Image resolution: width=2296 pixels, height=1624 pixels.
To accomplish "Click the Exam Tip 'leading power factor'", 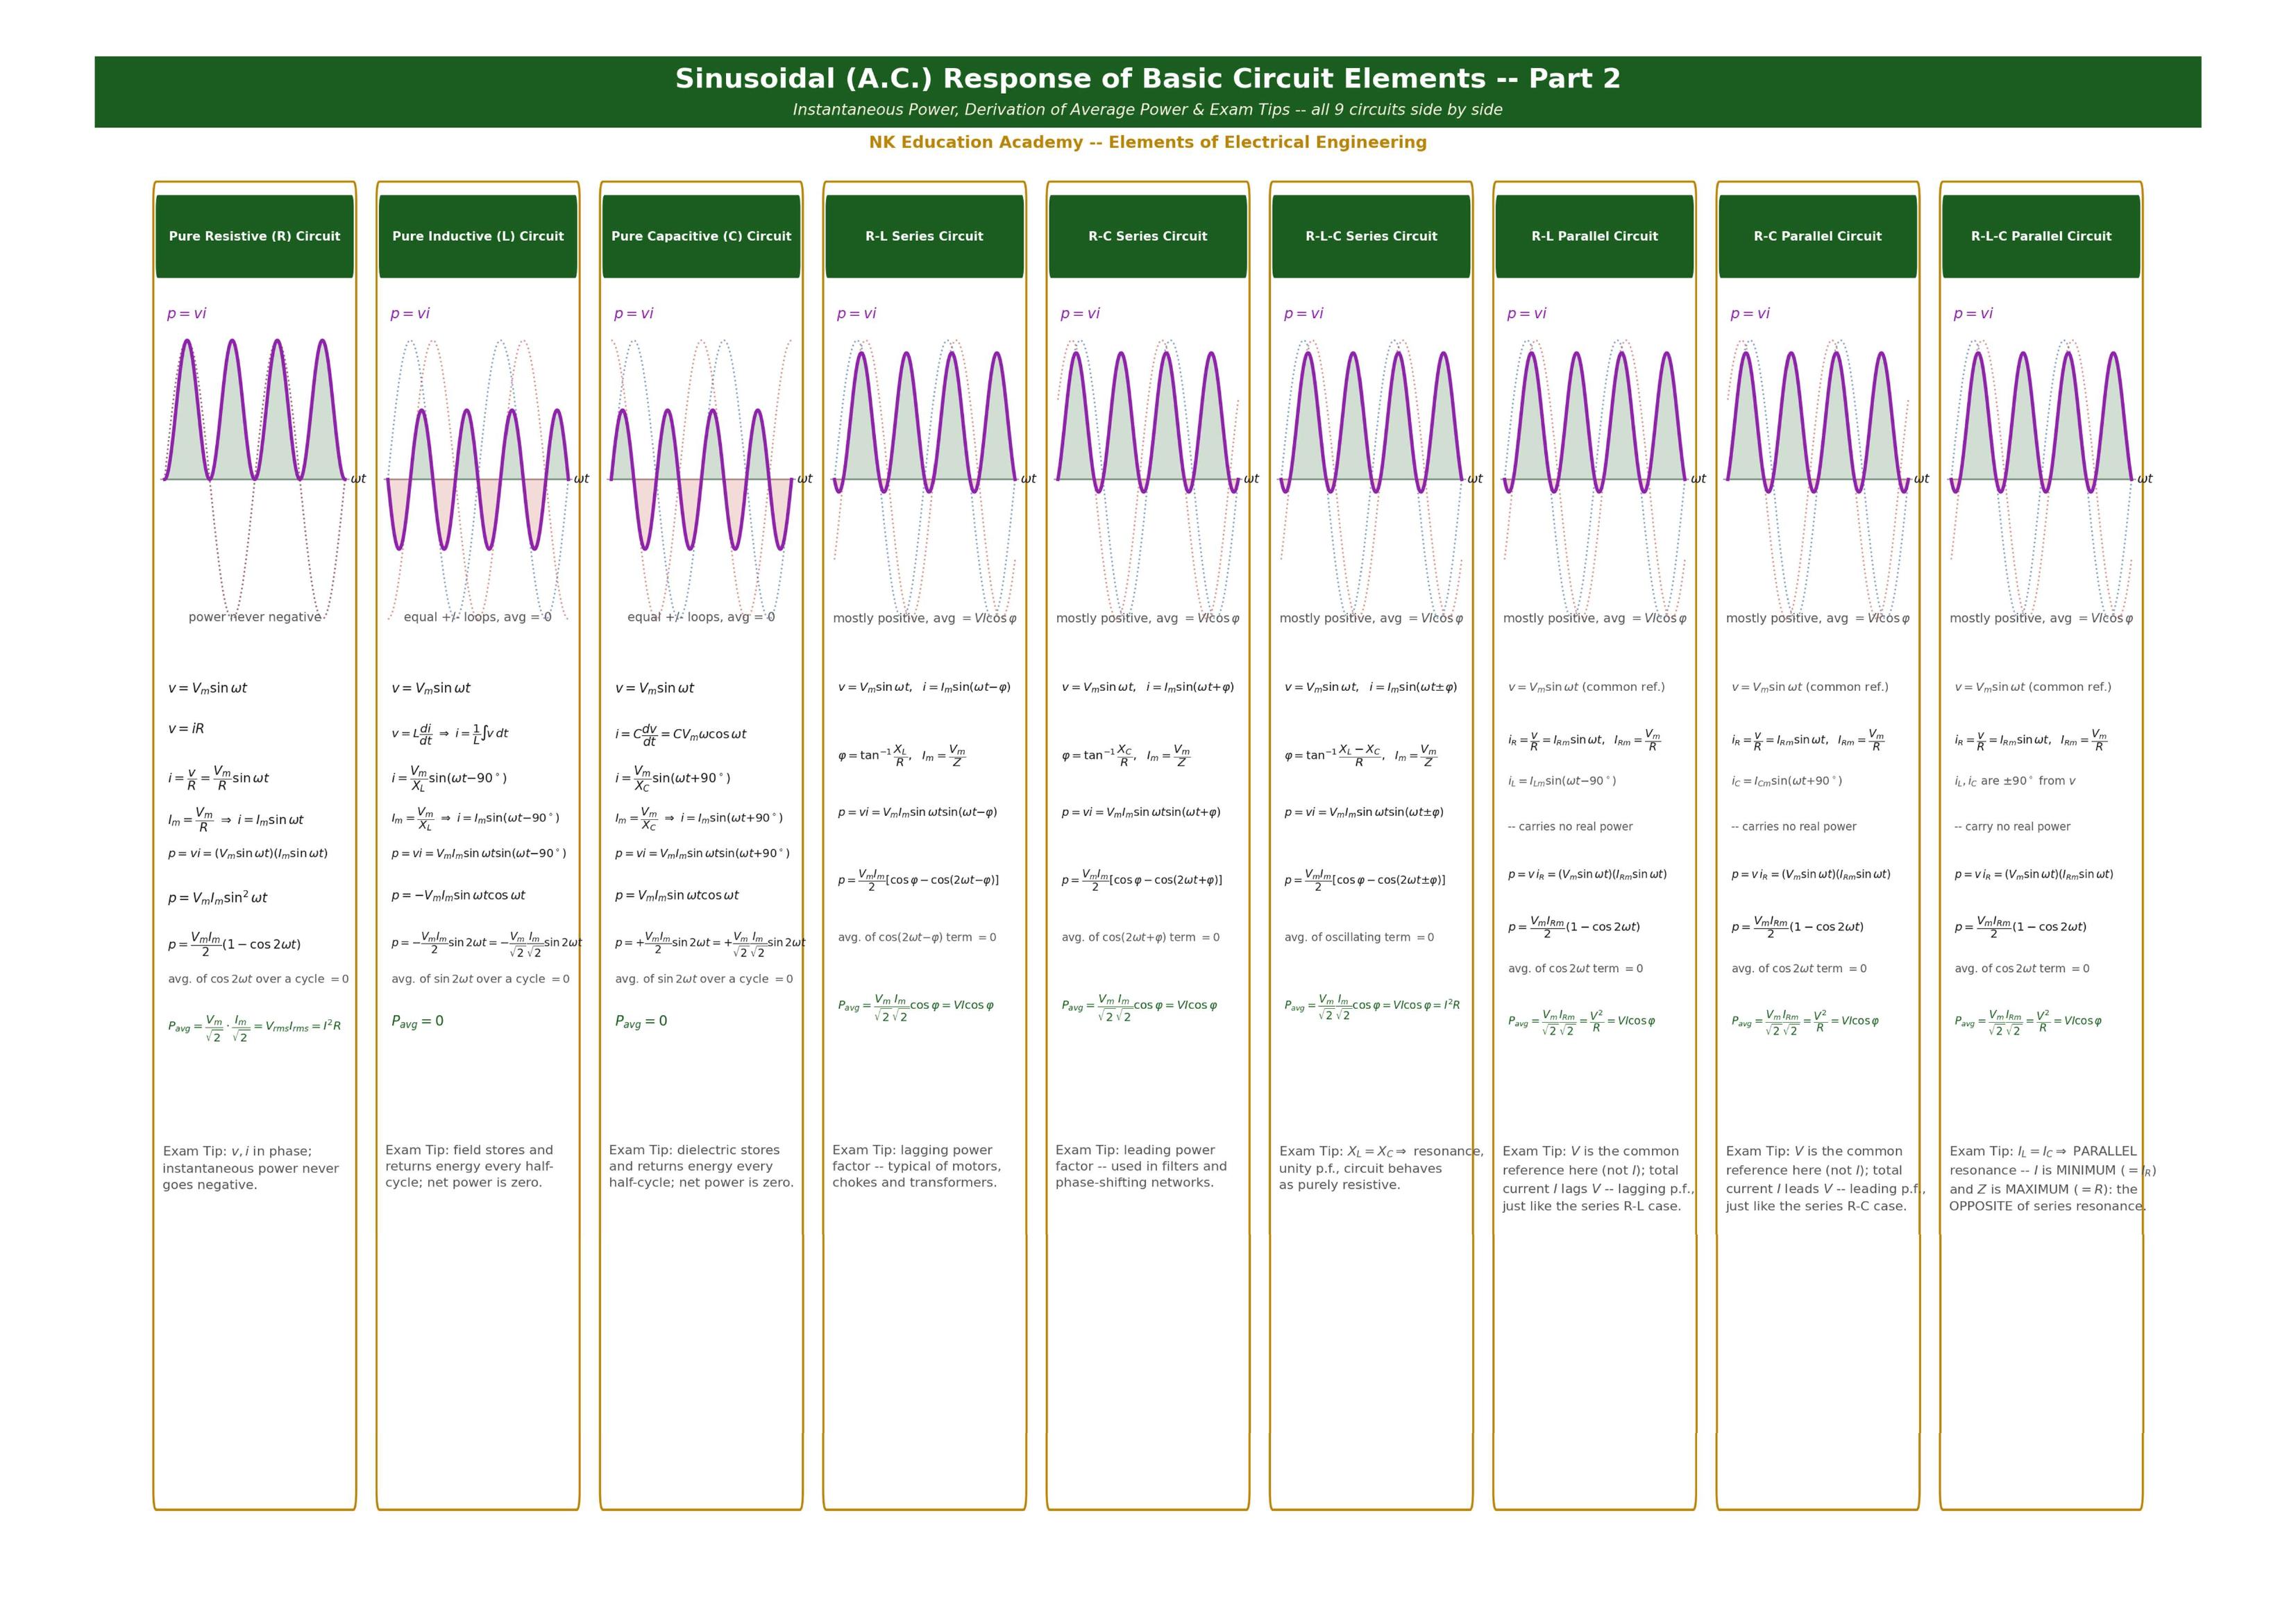I will [x=1141, y=1166].
